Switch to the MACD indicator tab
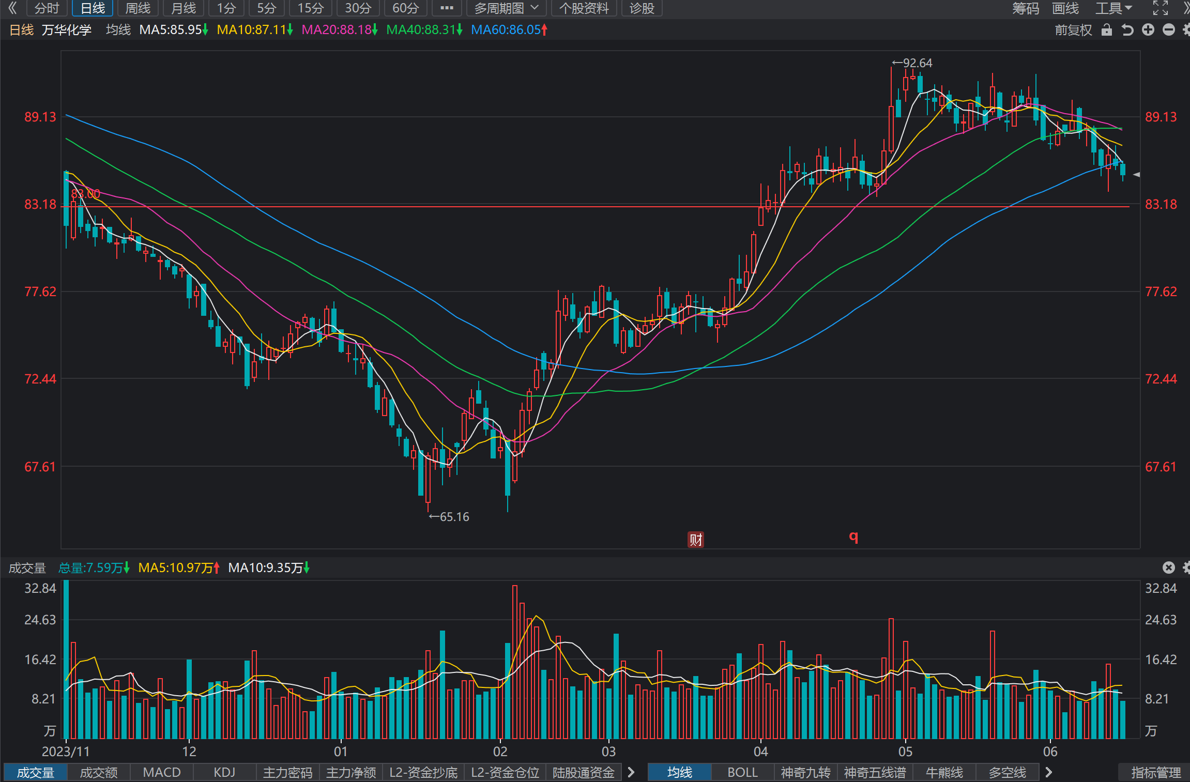This screenshot has width=1190, height=782. pos(161,773)
